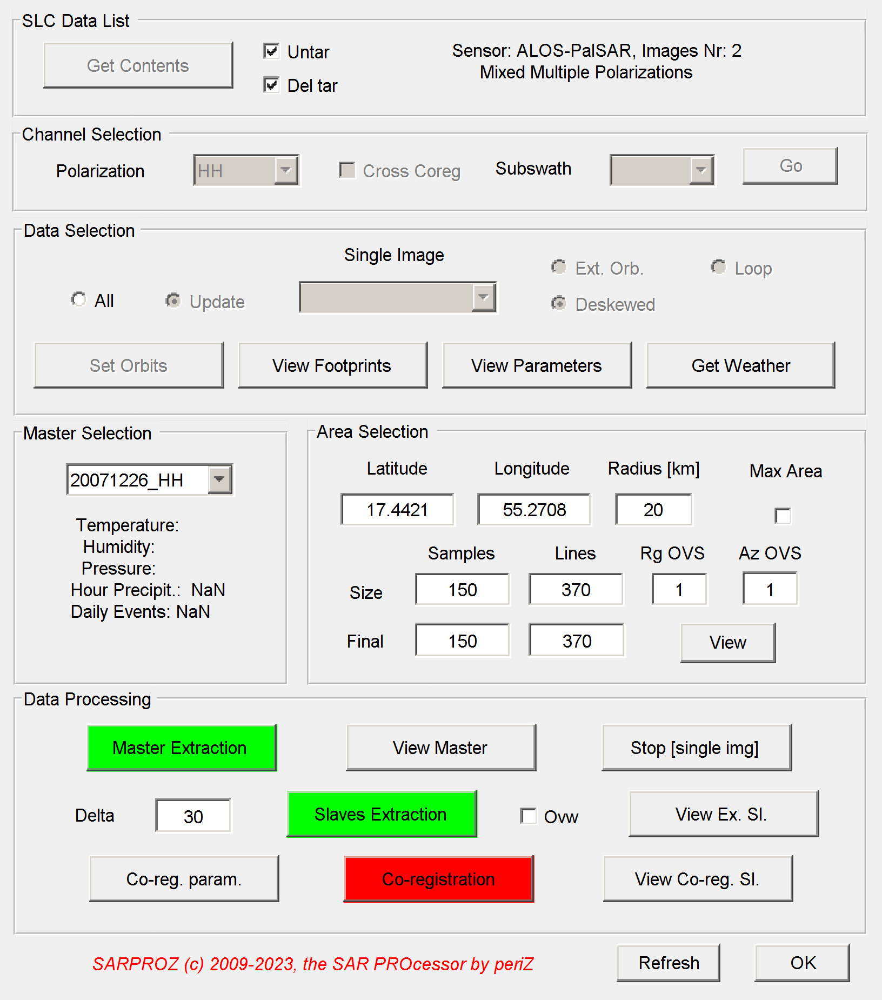The image size is (882, 1000).
Task: Focus the Delta value field
Action: coord(193,816)
